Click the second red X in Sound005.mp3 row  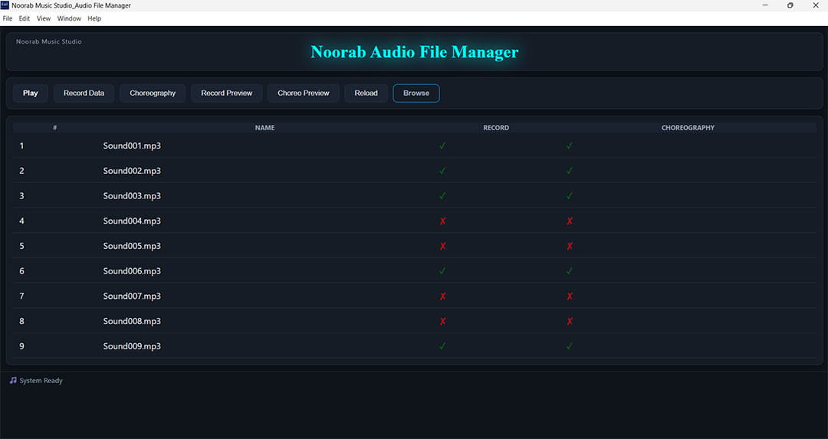(569, 246)
